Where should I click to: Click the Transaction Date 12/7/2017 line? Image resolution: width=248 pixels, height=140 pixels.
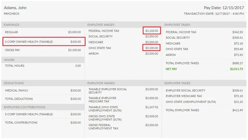pyautogui.click(x=214, y=14)
